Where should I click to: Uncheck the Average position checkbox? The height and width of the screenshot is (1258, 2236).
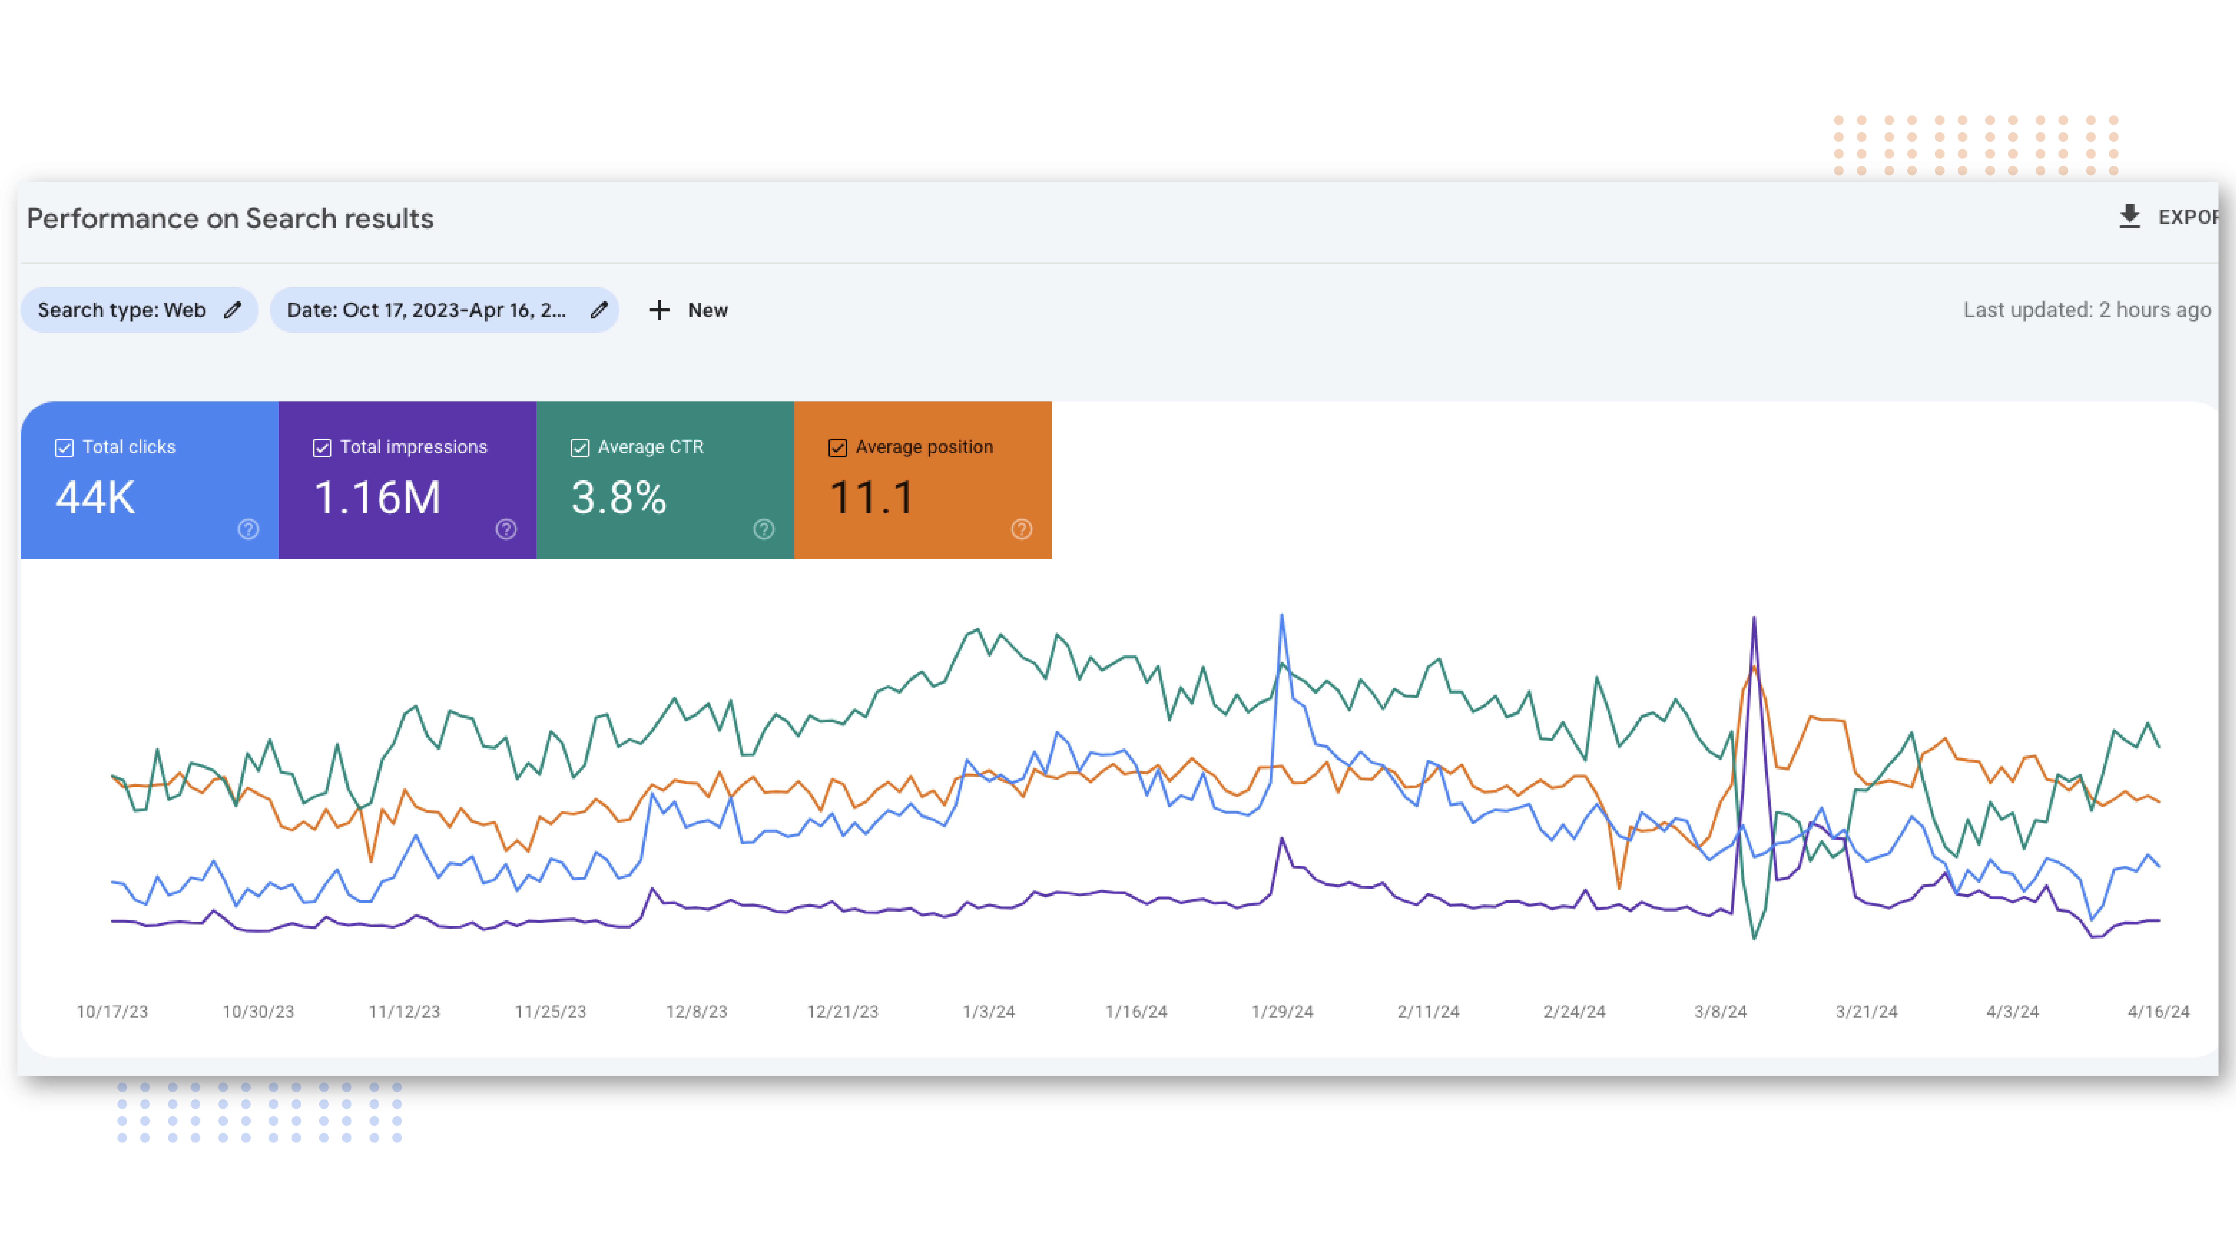click(x=838, y=448)
